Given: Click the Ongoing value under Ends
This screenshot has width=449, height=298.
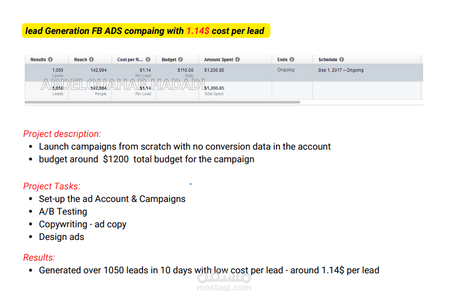Looking at the screenshot, I should [286, 70].
